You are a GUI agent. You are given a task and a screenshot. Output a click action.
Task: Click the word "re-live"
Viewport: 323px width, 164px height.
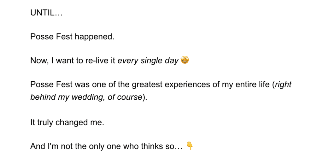97,61
